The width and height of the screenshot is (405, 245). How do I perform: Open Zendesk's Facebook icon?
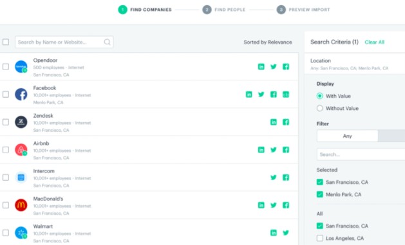[x=286, y=122]
